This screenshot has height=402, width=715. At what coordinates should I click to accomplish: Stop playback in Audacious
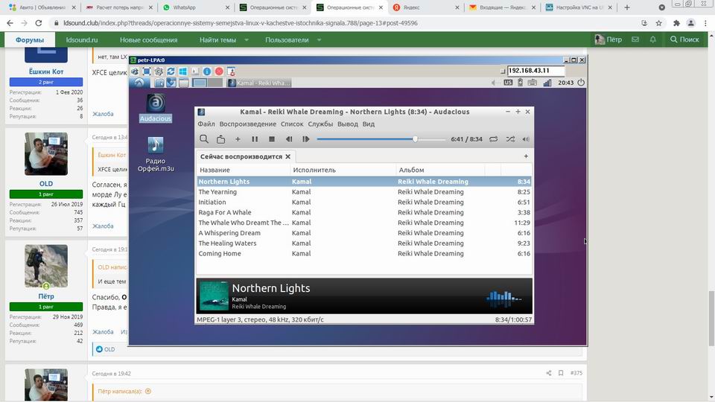point(272,139)
